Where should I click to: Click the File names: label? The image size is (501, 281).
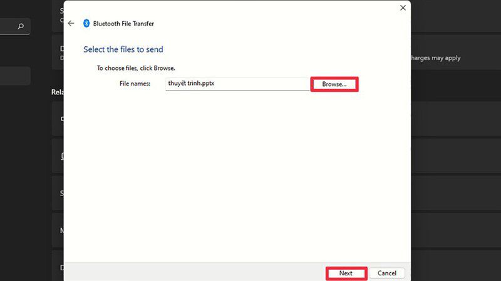click(x=135, y=84)
